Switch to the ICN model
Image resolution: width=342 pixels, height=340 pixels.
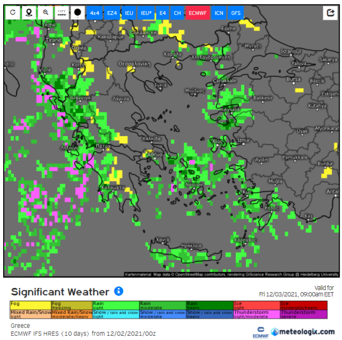219,13
